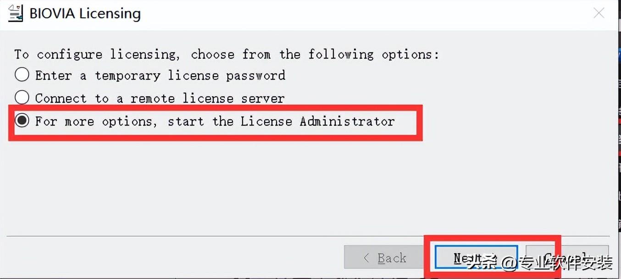This screenshot has height=279, width=621.
Task: Select the License Administrator radio button
Action: 22,121
